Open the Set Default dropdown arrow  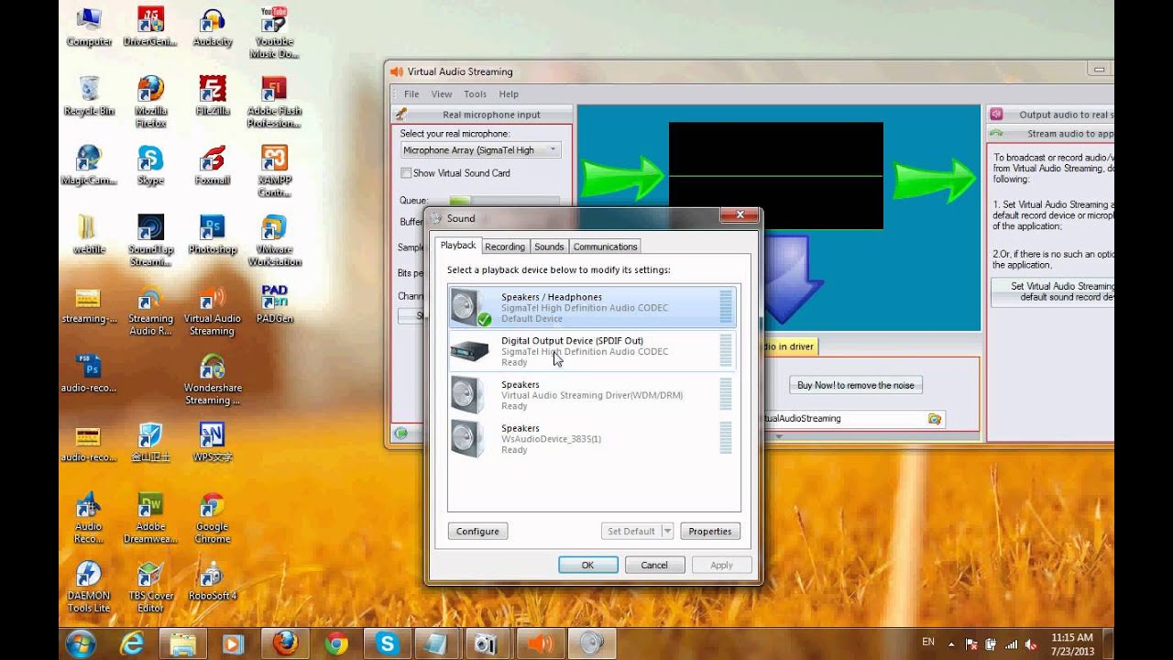pos(667,531)
